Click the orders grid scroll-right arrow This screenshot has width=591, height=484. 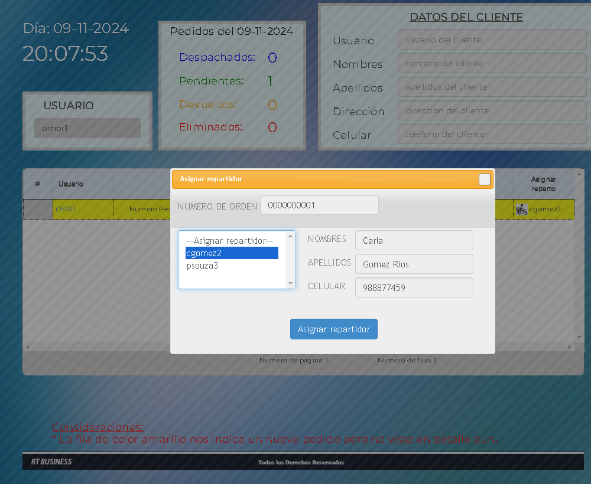[570, 348]
